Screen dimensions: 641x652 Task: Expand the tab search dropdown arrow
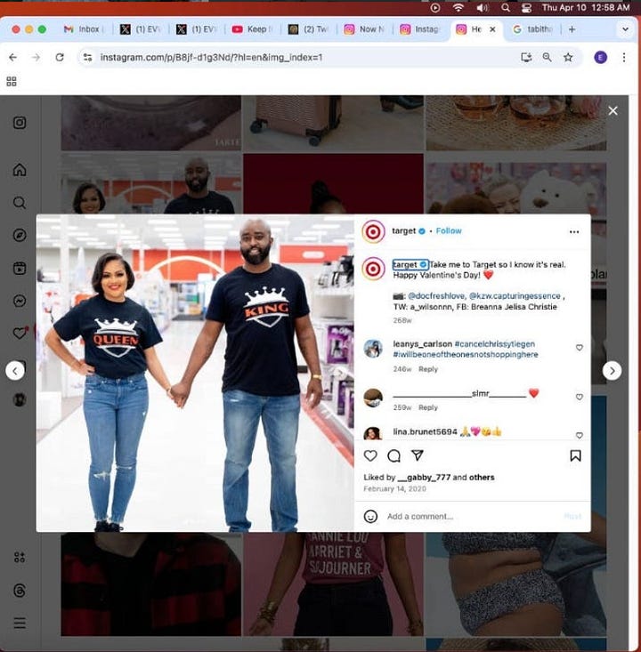coord(625,29)
